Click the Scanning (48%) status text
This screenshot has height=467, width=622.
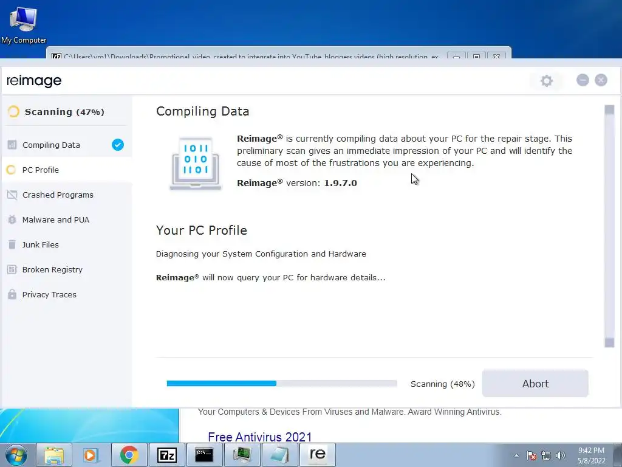pyautogui.click(x=442, y=384)
